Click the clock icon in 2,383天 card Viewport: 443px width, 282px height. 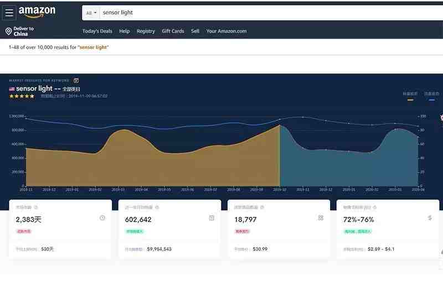tap(102, 218)
